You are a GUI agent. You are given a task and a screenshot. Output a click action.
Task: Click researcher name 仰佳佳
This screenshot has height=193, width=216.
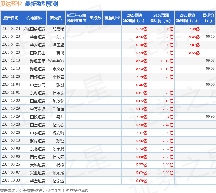click(x=58, y=109)
